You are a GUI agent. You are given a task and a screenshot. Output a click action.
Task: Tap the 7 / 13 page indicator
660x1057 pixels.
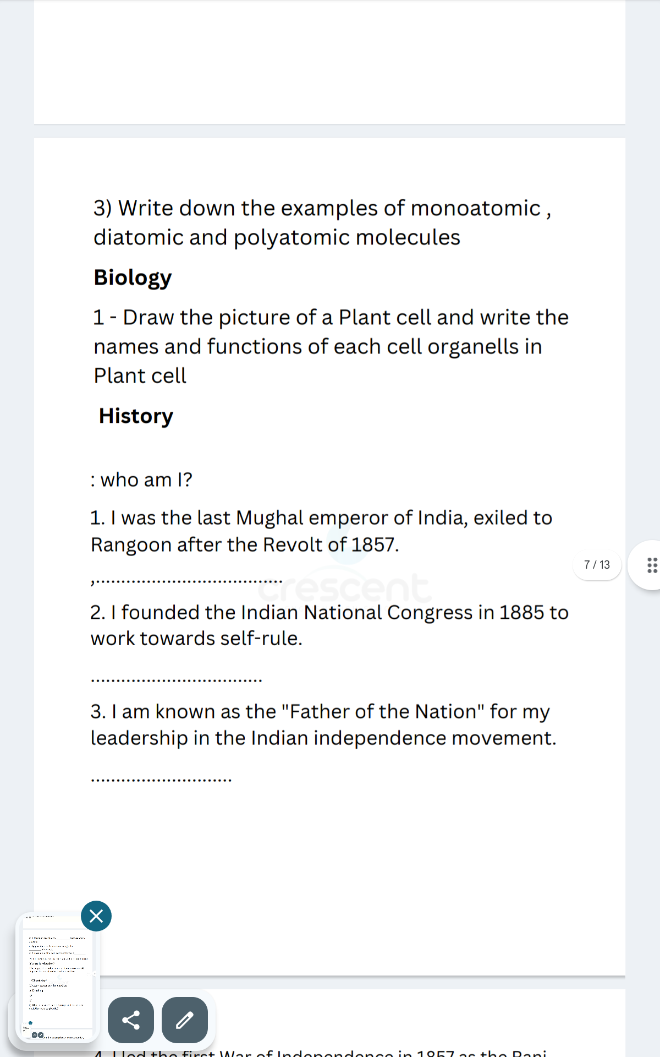[597, 565]
